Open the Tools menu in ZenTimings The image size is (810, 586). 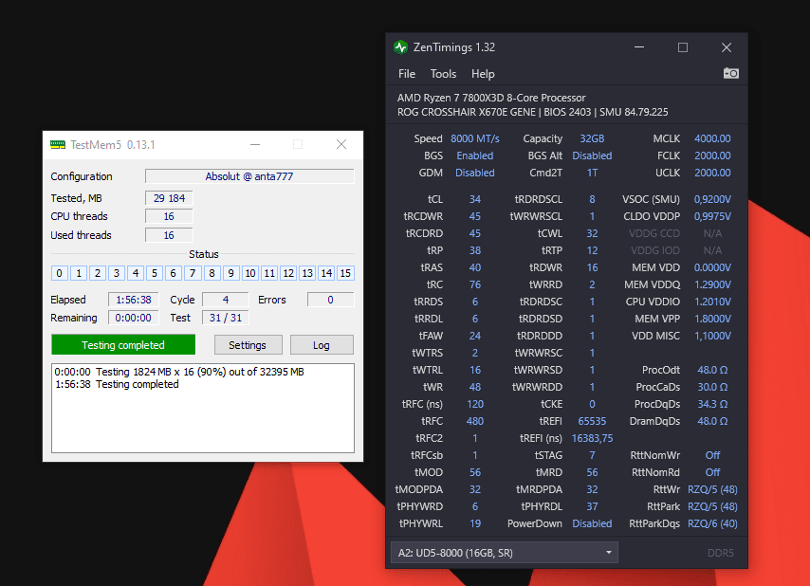[443, 74]
